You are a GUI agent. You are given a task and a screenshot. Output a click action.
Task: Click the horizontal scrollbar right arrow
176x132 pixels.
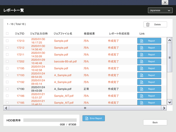[x=164, y=108]
